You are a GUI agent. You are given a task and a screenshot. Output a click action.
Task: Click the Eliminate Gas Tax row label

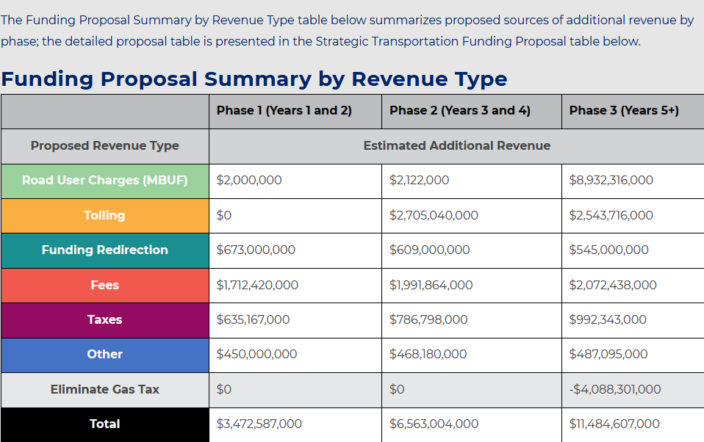[x=104, y=389]
